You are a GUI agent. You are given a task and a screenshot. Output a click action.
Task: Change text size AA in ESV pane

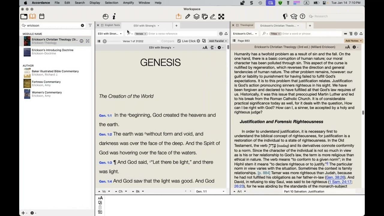pos(205,47)
